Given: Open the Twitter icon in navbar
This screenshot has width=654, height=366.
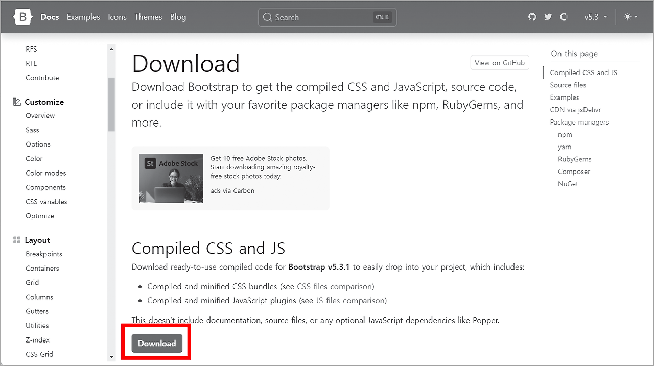Looking at the screenshot, I should click(x=548, y=17).
